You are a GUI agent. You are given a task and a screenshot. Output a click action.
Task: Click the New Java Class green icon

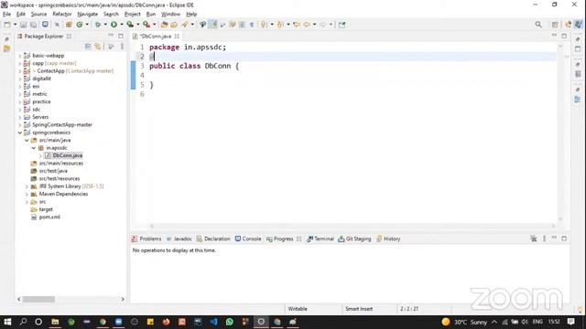point(80,25)
